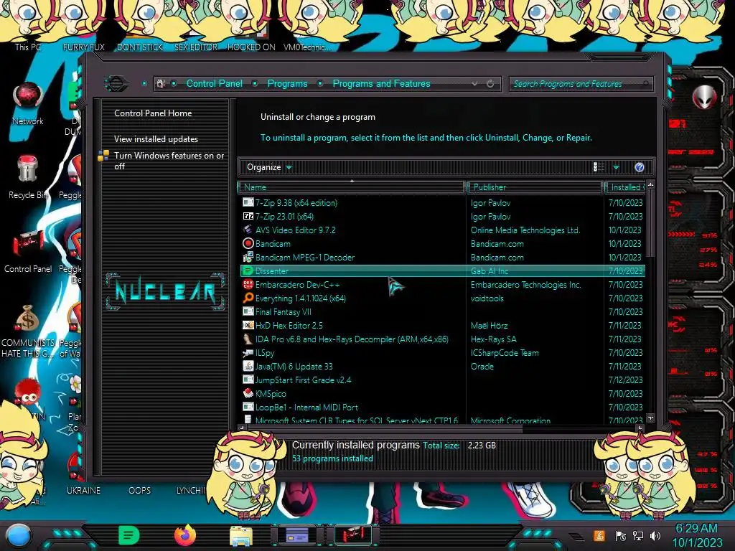The width and height of the screenshot is (735, 551).
Task: Click the AVS Video Editor 9.7.2 icon
Action: 248,230
